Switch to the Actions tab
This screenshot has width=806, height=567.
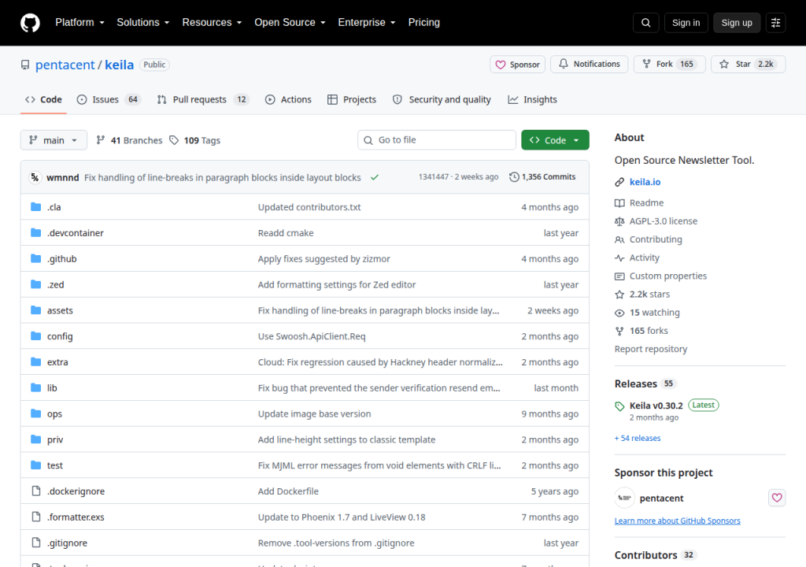(x=288, y=99)
